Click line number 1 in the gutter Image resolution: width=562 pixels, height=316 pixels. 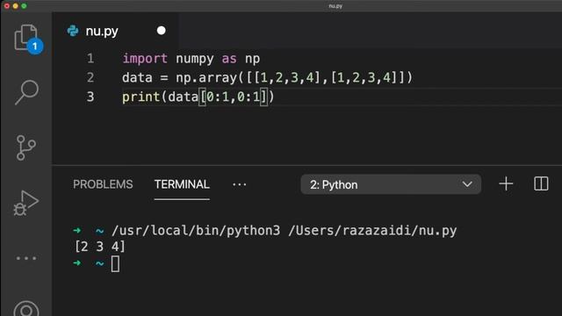90,59
